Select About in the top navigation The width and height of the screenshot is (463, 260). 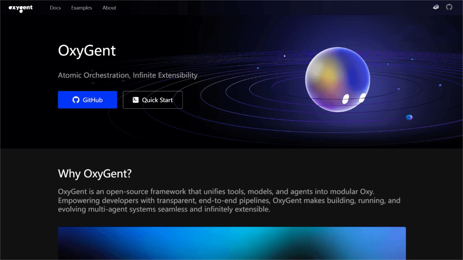pyautogui.click(x=109, y=8)
